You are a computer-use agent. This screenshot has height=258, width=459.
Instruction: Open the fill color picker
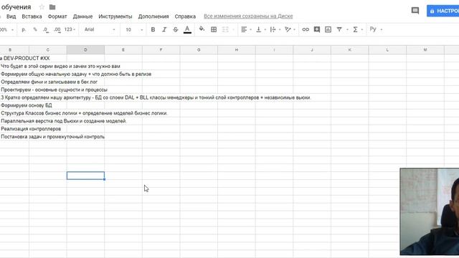click(x=202, y=29)
